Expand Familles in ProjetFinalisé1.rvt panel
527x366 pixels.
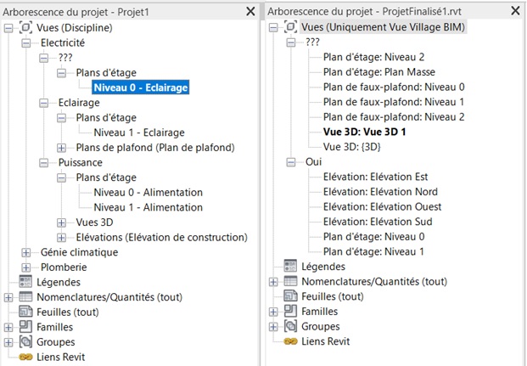[x=273, y=312]
